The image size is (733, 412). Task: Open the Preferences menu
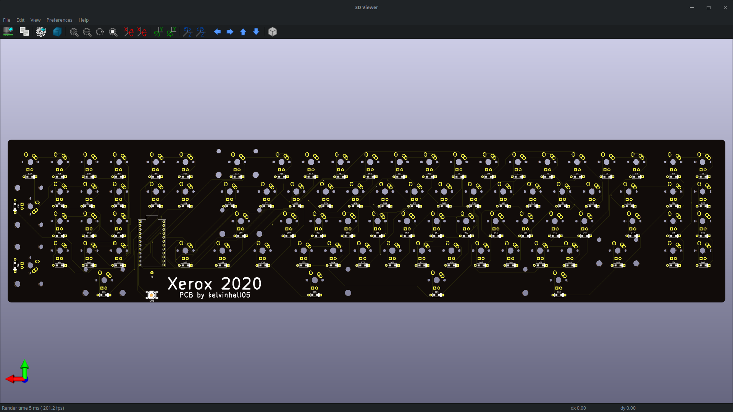click(59, 20)
